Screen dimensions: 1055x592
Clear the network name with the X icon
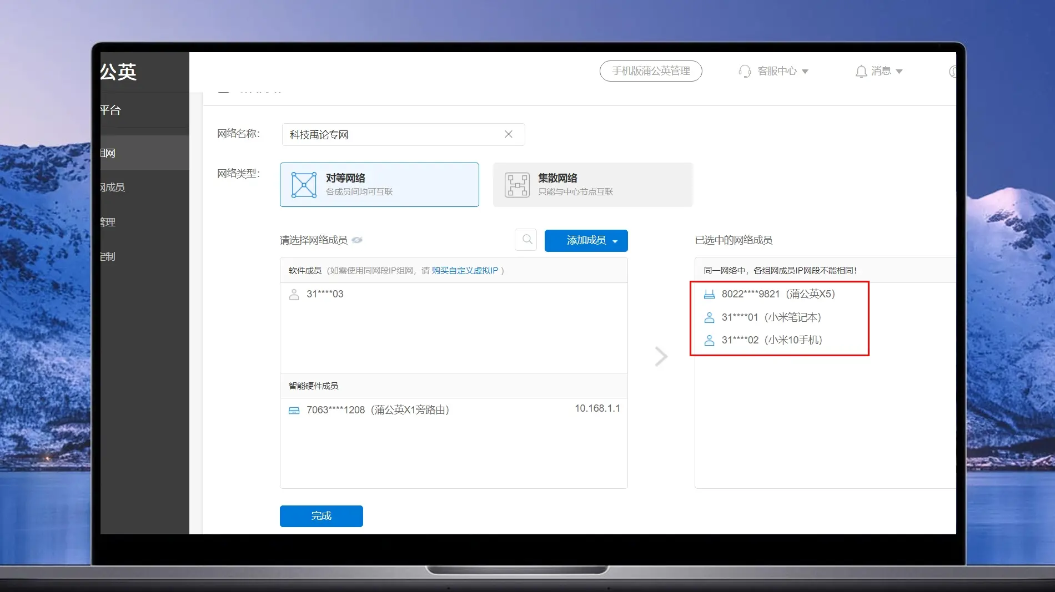[508, 134]
